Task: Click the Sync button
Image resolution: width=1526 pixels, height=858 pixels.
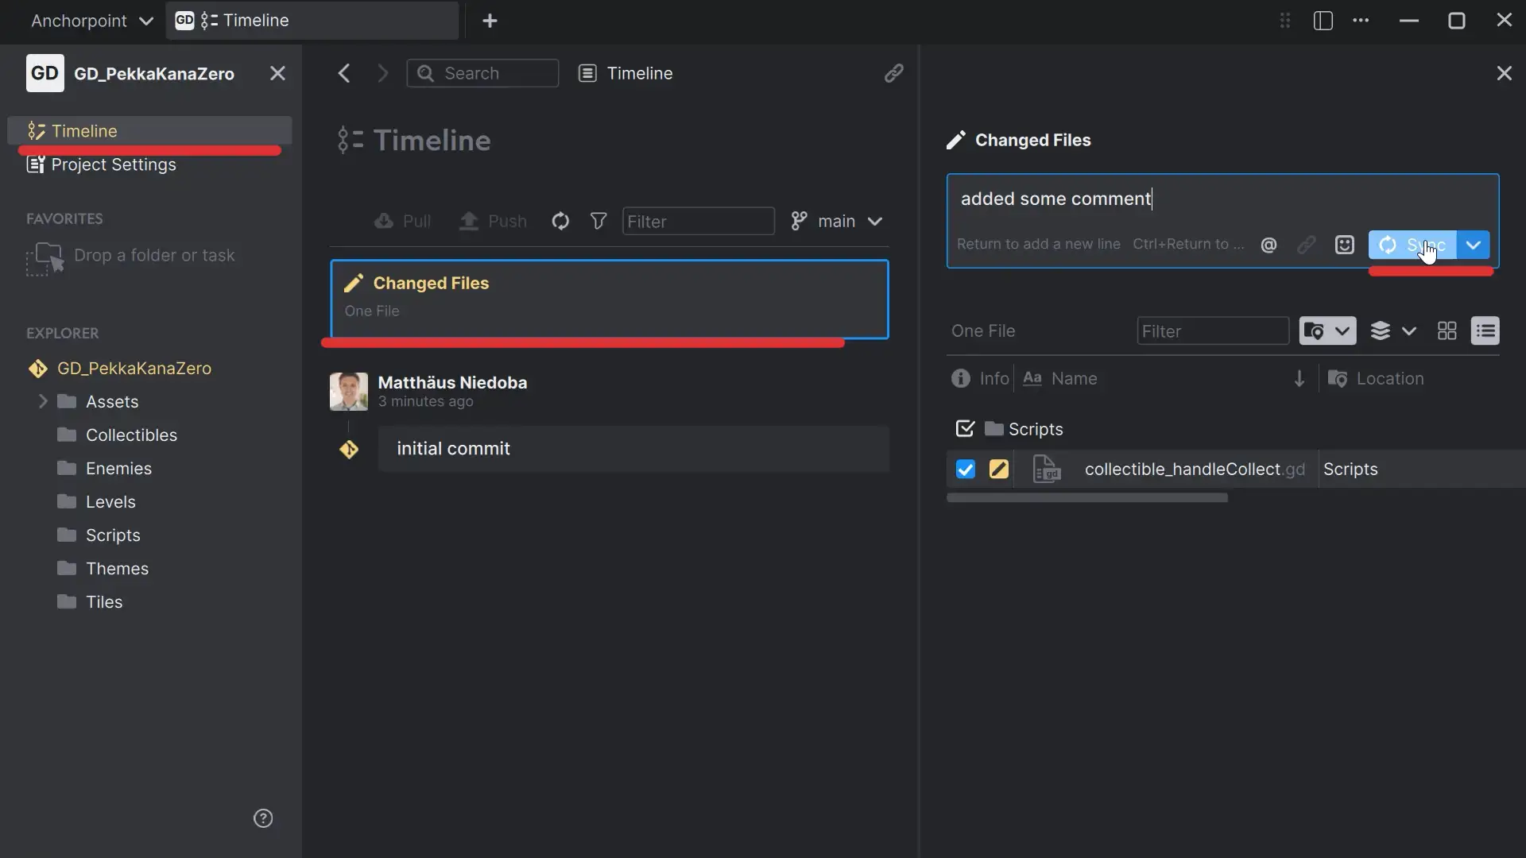Action: point(1415,245)
